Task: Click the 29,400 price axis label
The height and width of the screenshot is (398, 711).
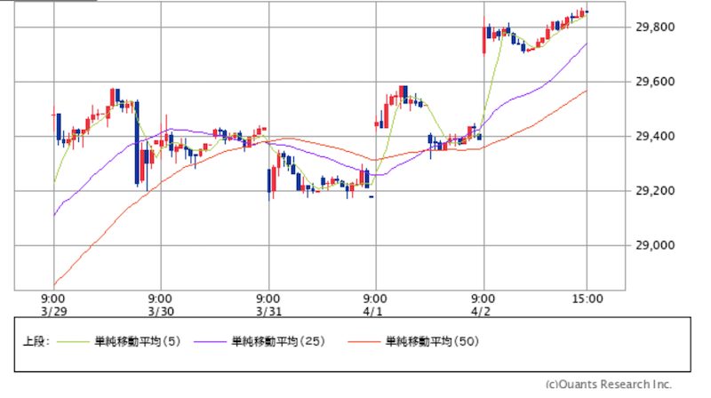Action: pyautogui.click(x=655, y=136)
